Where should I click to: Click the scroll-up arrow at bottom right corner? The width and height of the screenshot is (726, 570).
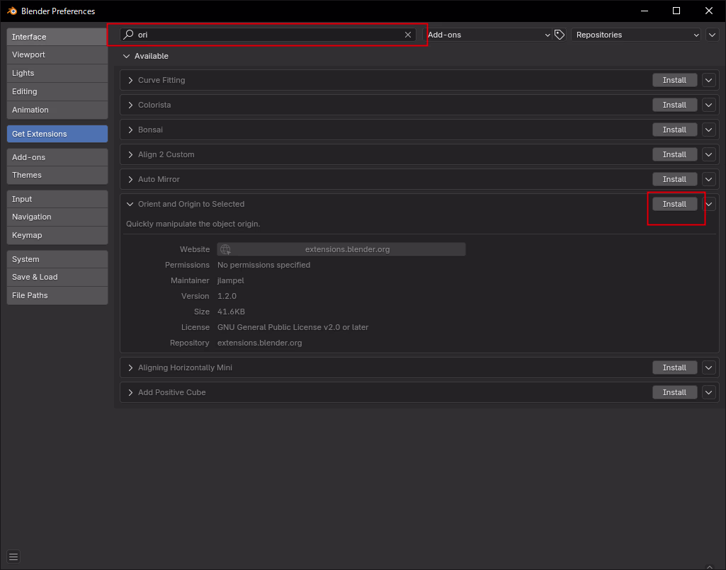click(x=710, y=567)
